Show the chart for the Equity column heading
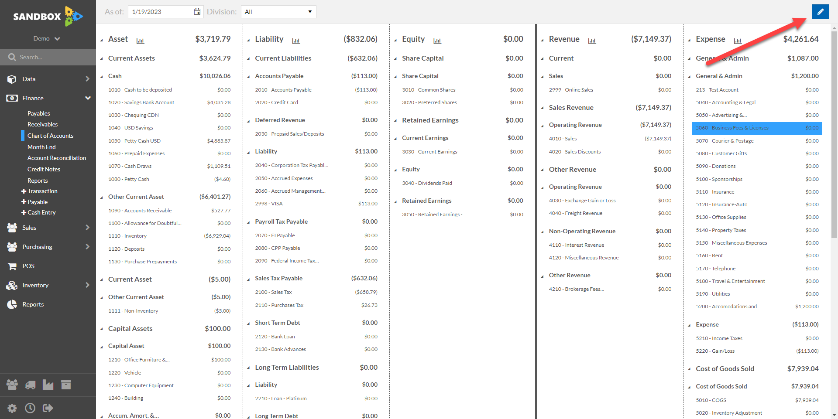The image size is (838, 419). click(437, 41)
